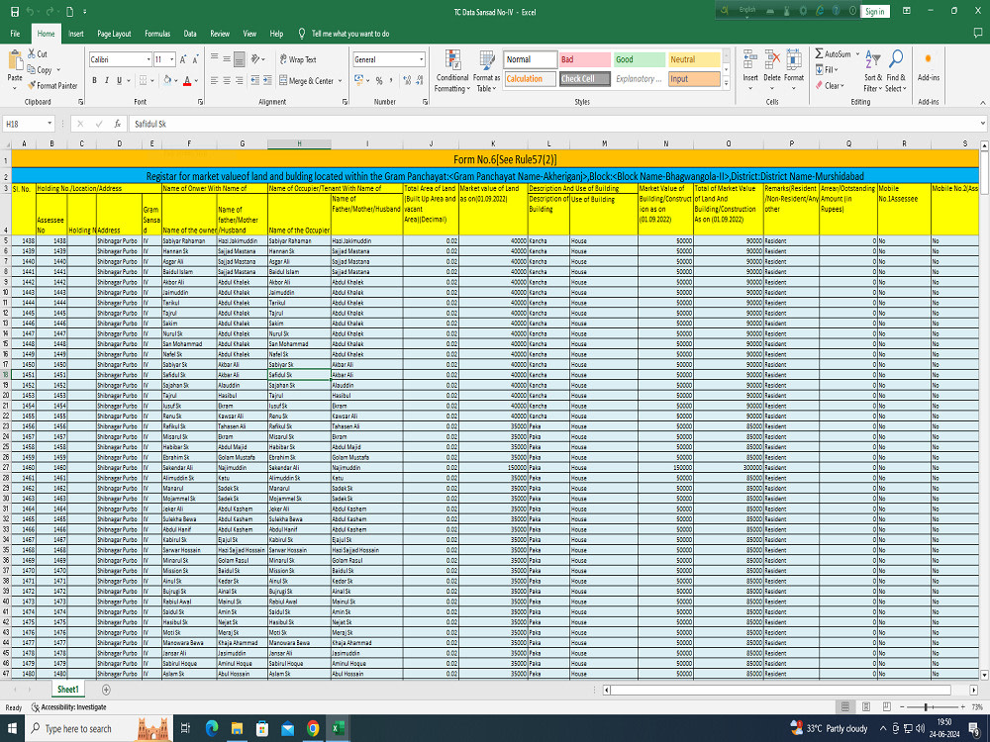This screenshot has width=990, height=742.
Task: Open the File tab
Action: 15,34
